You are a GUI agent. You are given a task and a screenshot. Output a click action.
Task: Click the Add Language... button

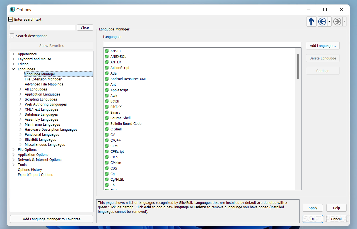pyautogui.click(x=323, y=46)
